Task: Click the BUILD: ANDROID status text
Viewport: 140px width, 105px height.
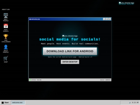Action: pos(105,80)
